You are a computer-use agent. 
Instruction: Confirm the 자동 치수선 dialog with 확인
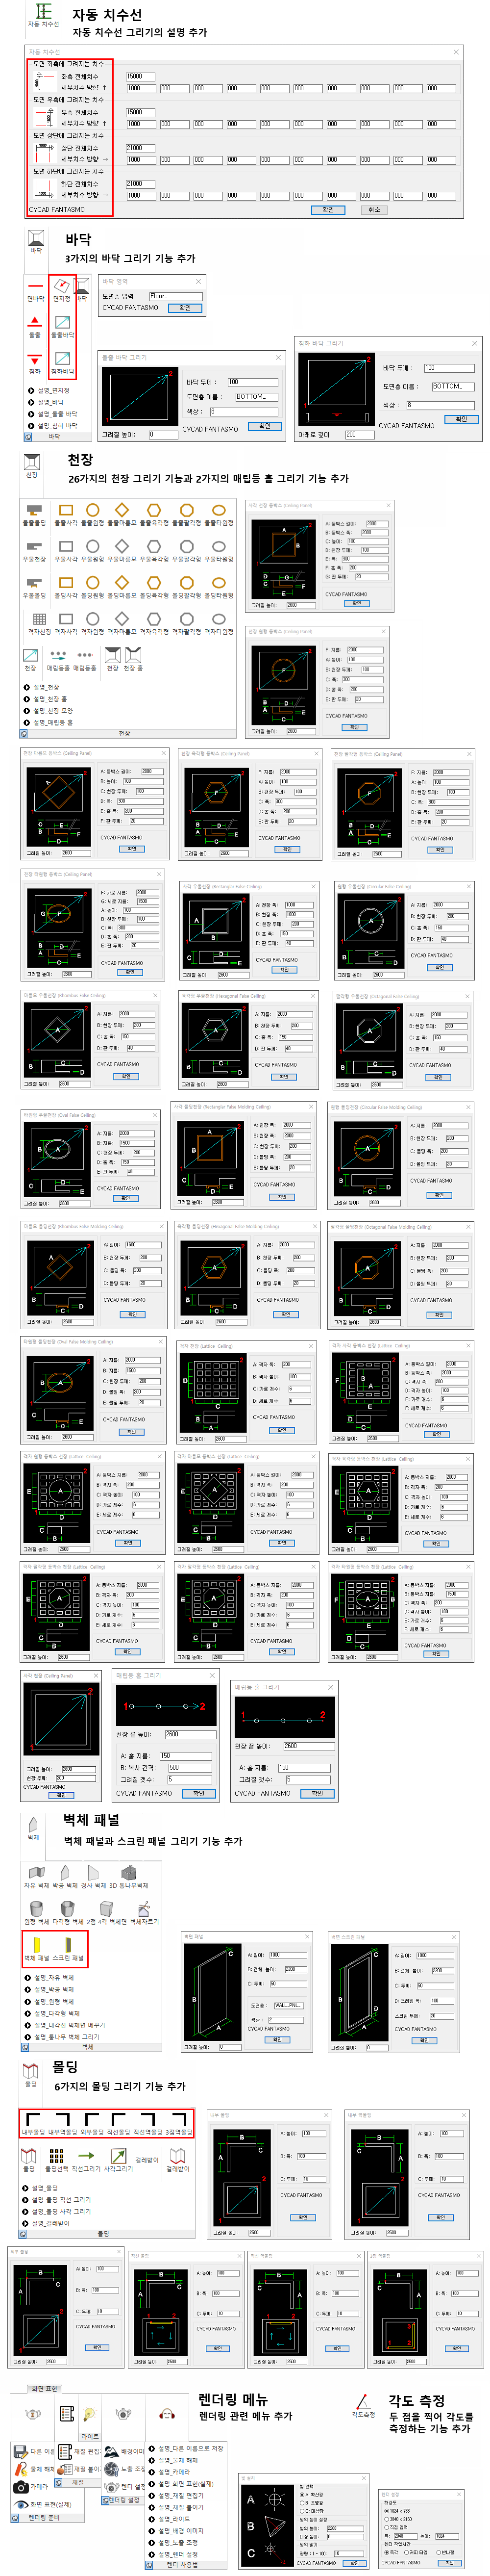tap(328, 210)
